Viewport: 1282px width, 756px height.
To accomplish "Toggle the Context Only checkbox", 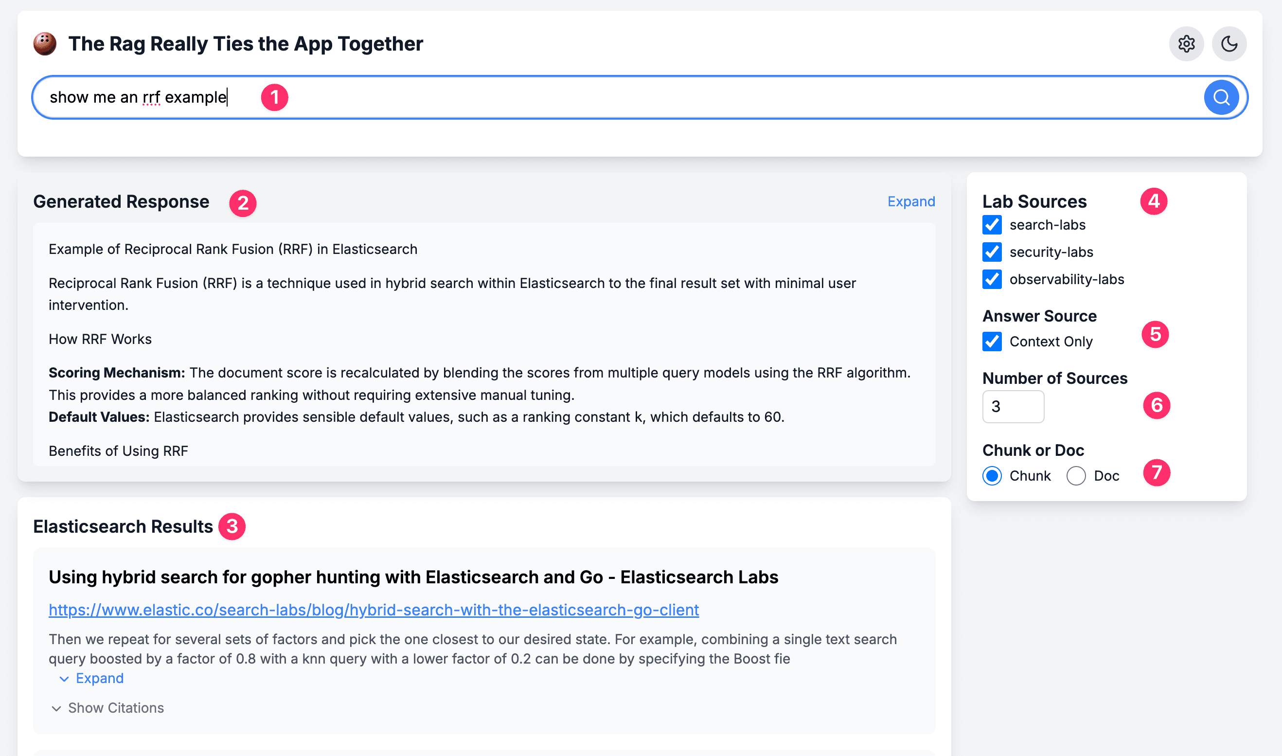I will point(991,342).
